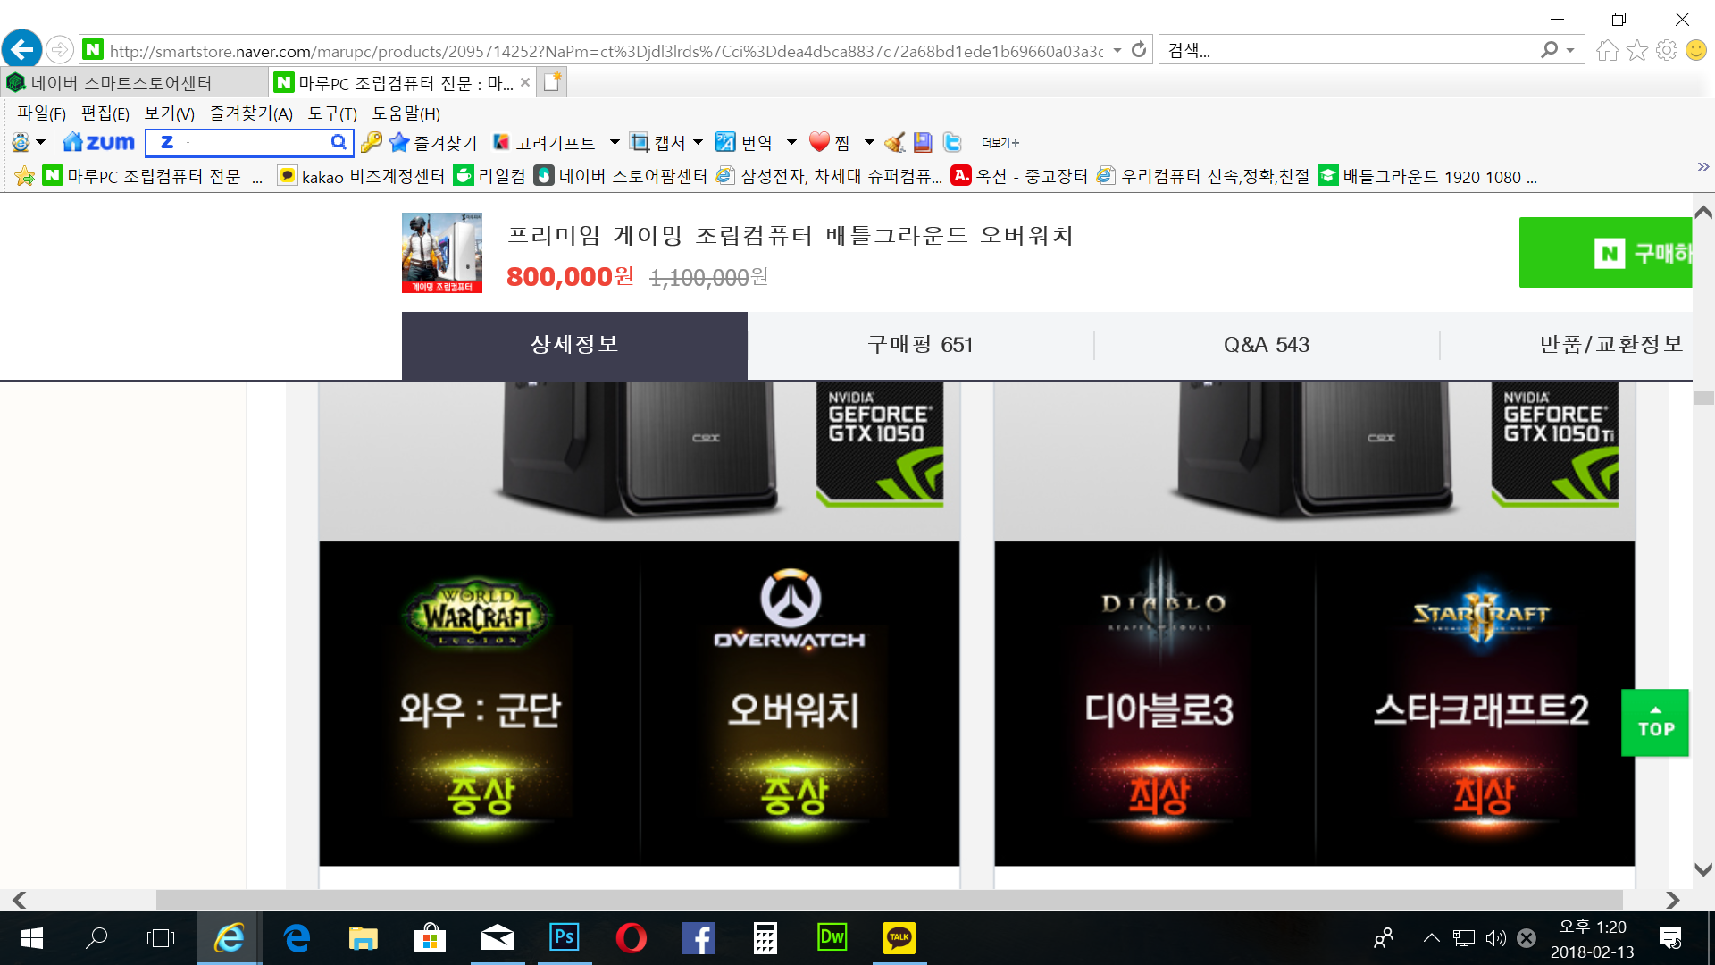Open Photoshop from the taskbar
This screenshot has width=1715, height=965.
[565, 938]
